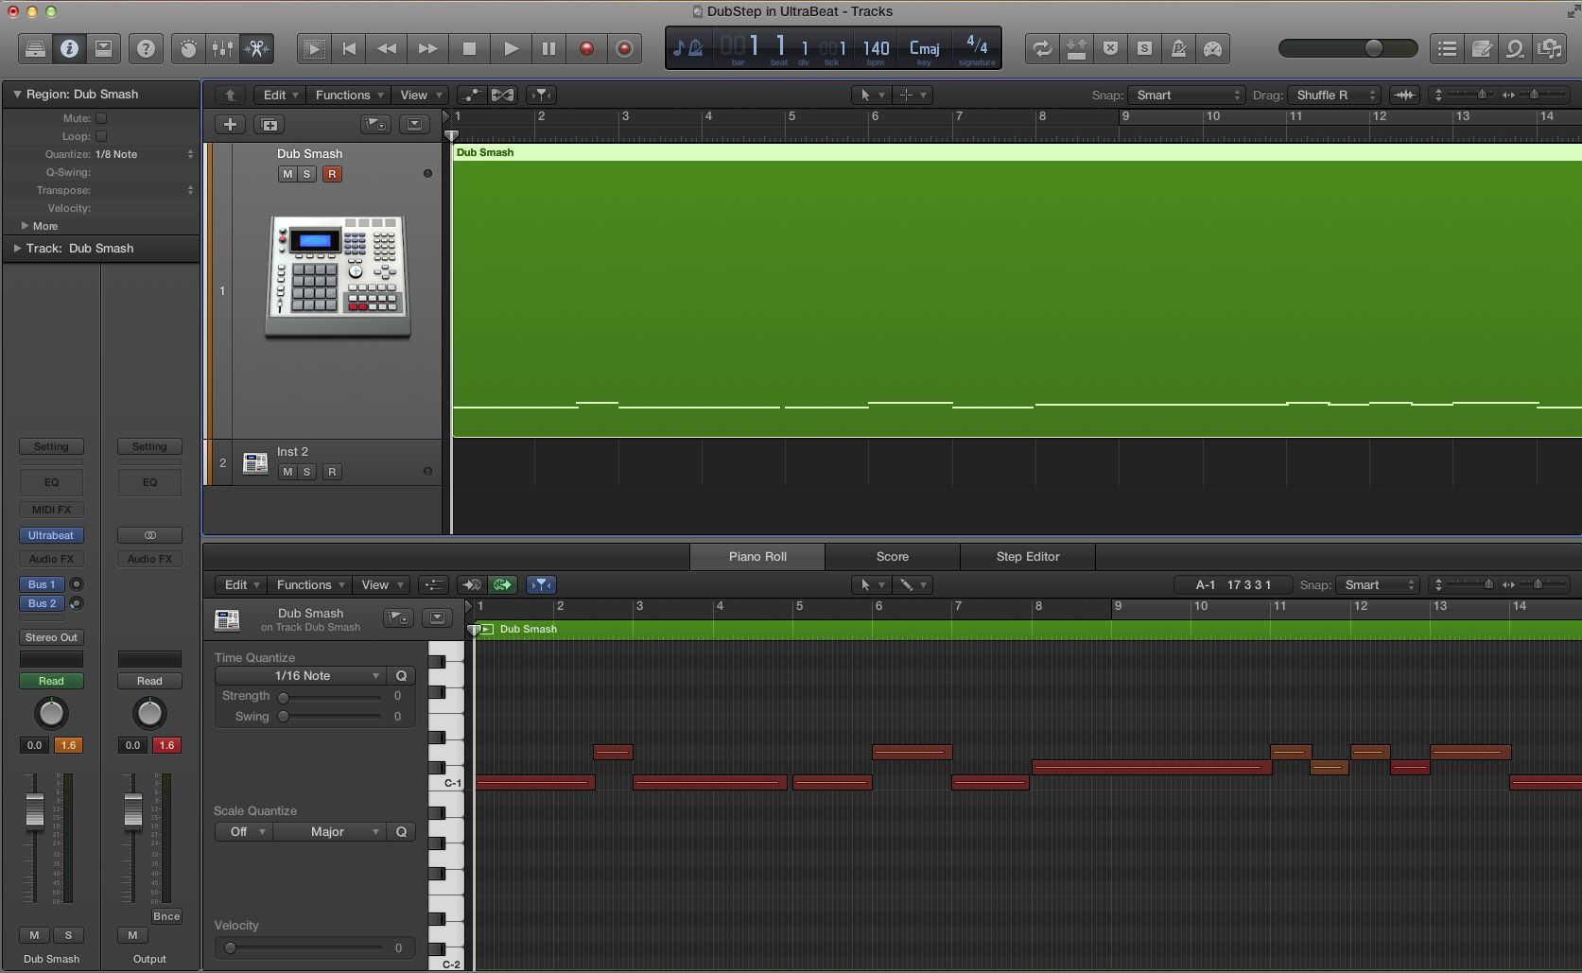This screenshot has width=1582, height=973.
Task: Click the MIDI FX slot button
Action: click(x=51, y=510)
